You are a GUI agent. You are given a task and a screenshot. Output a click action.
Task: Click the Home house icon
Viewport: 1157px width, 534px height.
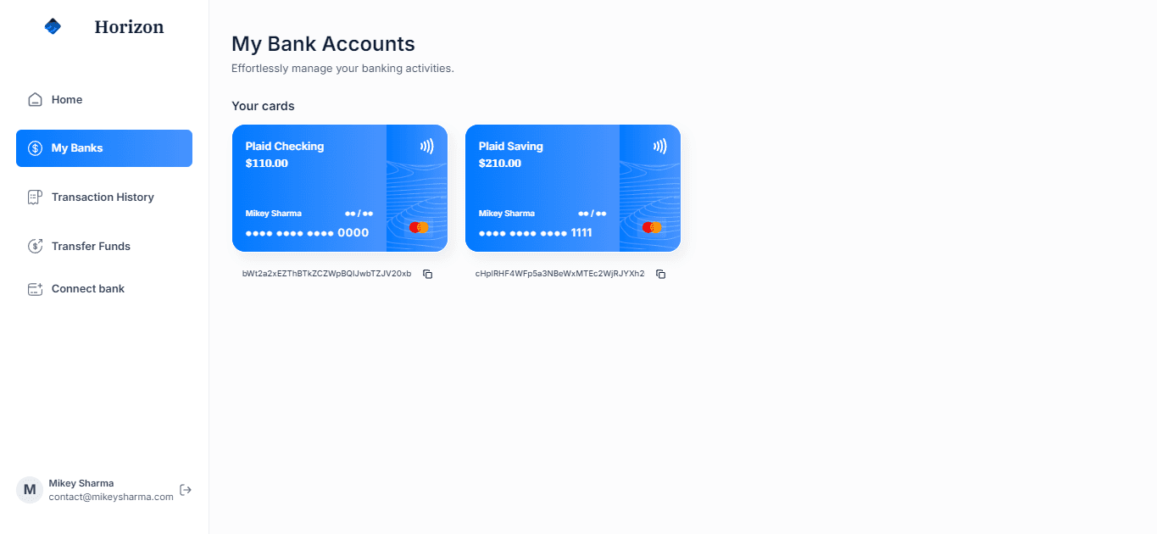35,100
